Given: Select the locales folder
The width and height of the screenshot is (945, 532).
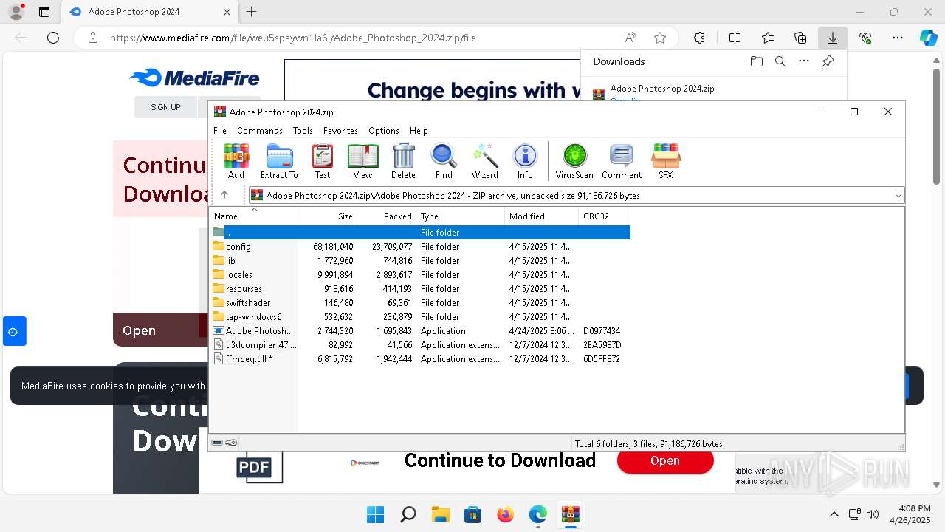Looking at the screenshot, I should 421,274.
